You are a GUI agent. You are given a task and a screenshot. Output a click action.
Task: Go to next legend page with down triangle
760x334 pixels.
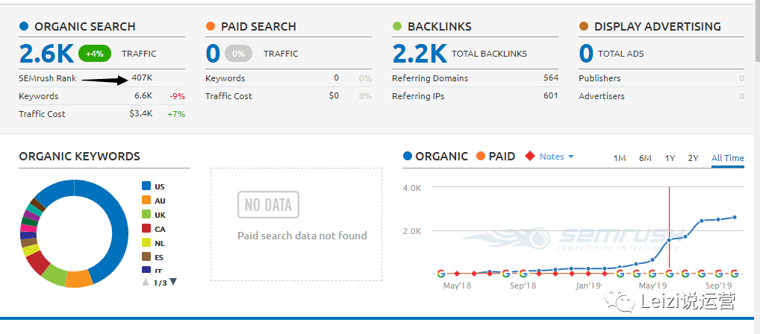pyautogui.click(x=173, y=283)
